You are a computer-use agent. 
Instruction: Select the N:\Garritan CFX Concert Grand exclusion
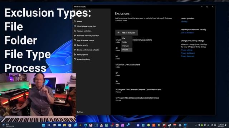pos(128,66)
